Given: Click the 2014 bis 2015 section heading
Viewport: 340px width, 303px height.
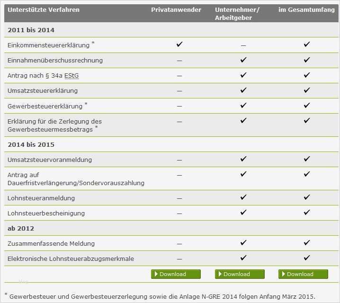Looking at the screenshot, I should click(31, 144).
